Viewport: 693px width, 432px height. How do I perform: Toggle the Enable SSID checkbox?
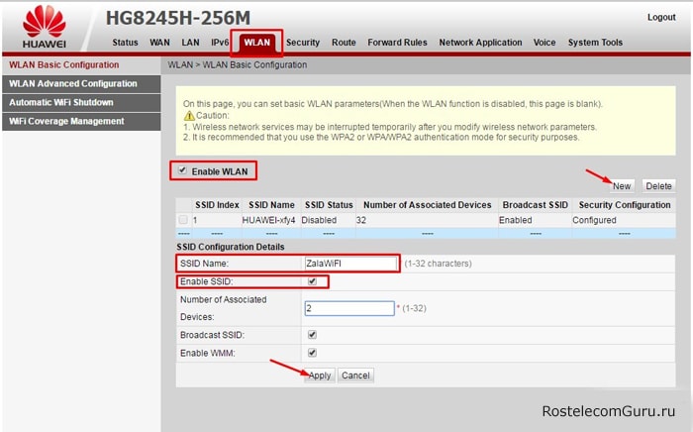[x=313, y=282]
